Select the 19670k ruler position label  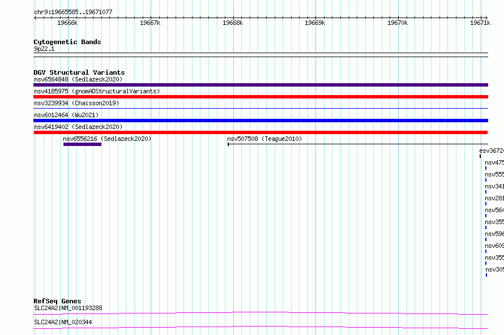[x=398, y=23]
